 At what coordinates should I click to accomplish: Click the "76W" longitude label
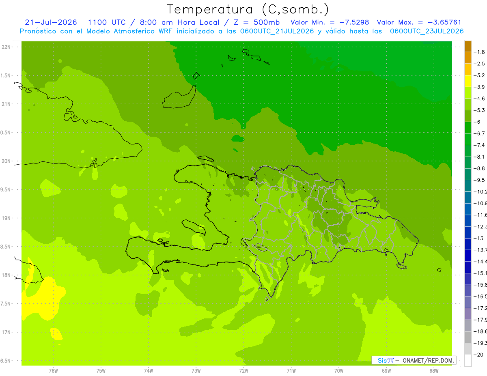click(x=53, y=371)
